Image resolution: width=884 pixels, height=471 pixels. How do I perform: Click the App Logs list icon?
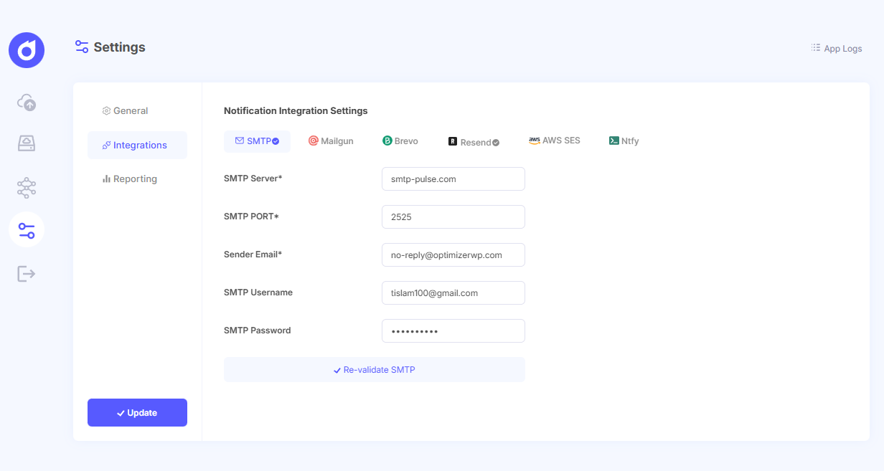pyautogui.click(x=815, y=47)
